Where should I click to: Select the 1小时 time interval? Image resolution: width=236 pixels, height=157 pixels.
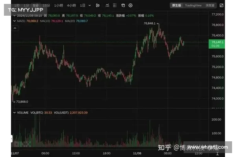click(x=58, y=5)
